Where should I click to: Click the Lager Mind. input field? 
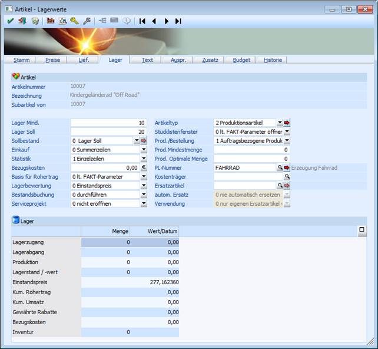tap(108, 123)
